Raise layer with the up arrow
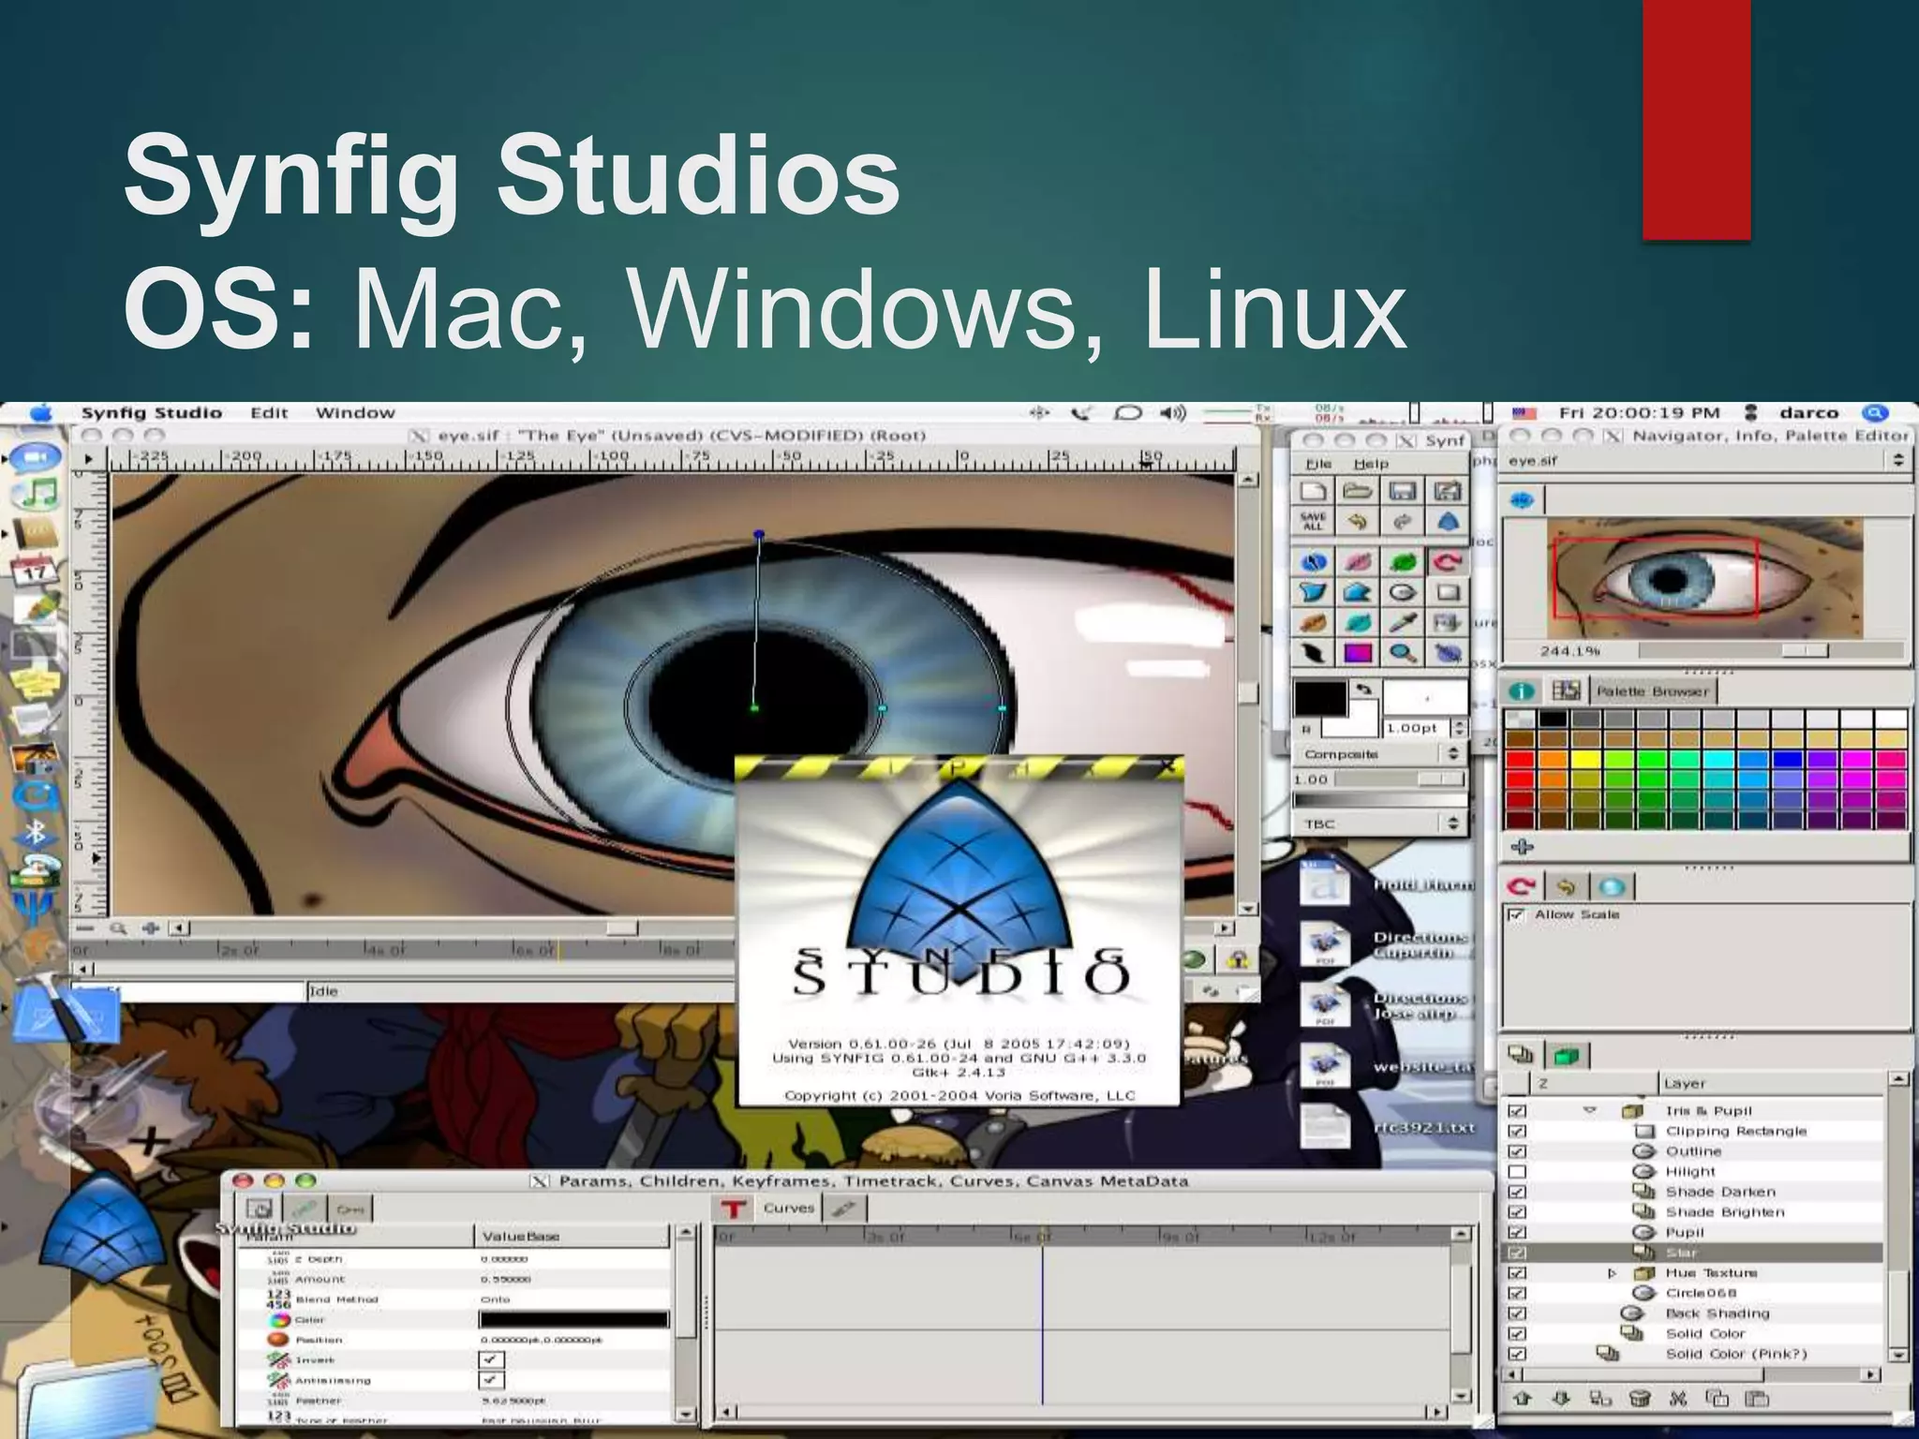This screenshot has width=1919, height=1439. point(1523,1400)
